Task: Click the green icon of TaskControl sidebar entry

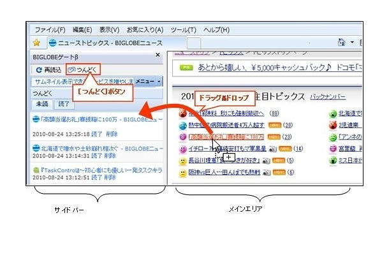Action: [x=36, y=170]
